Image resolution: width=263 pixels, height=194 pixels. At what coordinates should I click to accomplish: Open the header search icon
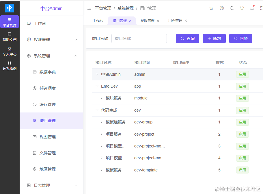pos(232,8)
